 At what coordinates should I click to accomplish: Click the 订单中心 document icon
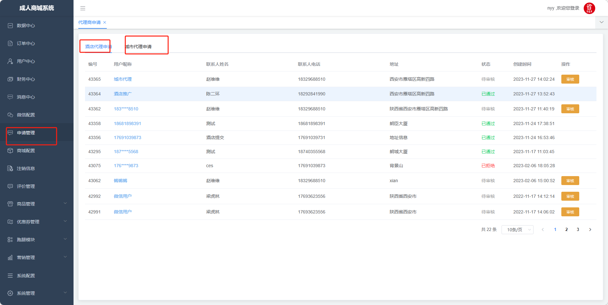[x=10, y=43]
